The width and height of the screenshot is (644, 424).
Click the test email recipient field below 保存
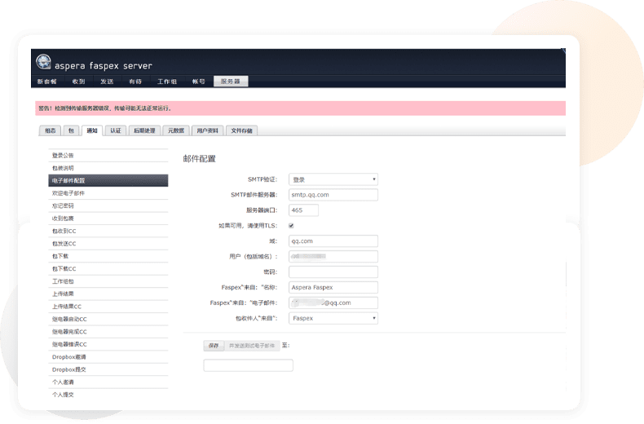pyautogui.click(x=248, y=365)
